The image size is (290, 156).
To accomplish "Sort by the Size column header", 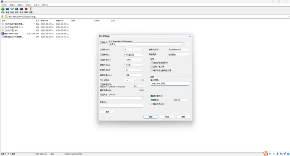I will click(x=37, y=21).
